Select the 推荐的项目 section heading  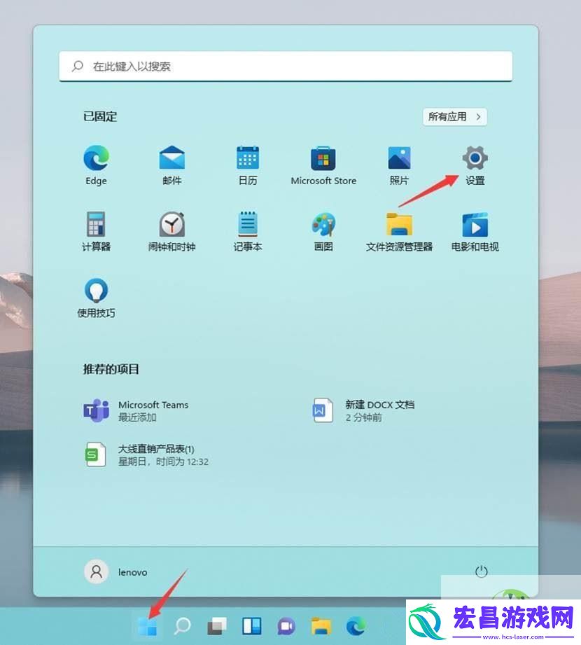(x=111, y=369)
